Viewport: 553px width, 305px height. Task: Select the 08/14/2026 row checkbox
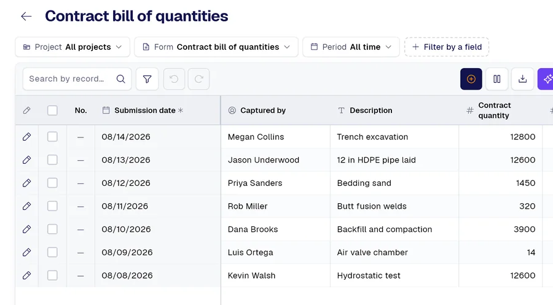(x=52, y=137)
